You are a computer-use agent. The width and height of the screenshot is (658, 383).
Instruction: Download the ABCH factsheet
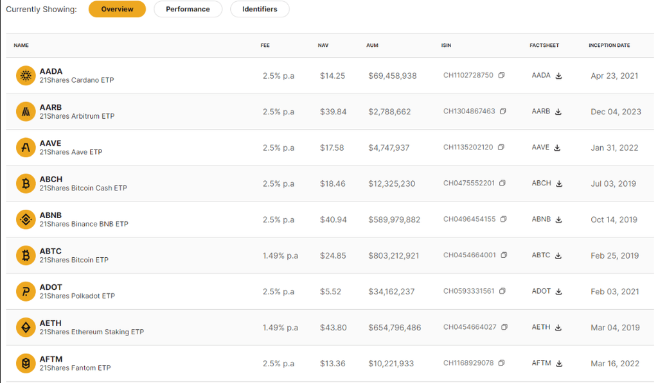pos(559,183)
